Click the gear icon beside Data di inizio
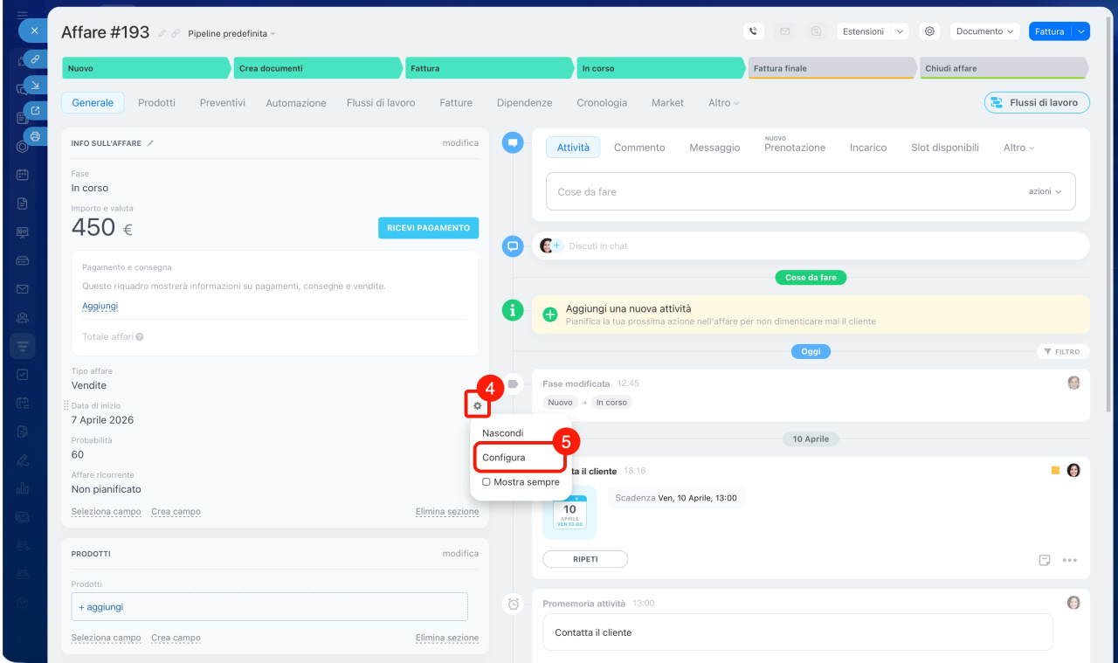 [x=478, y=406]
